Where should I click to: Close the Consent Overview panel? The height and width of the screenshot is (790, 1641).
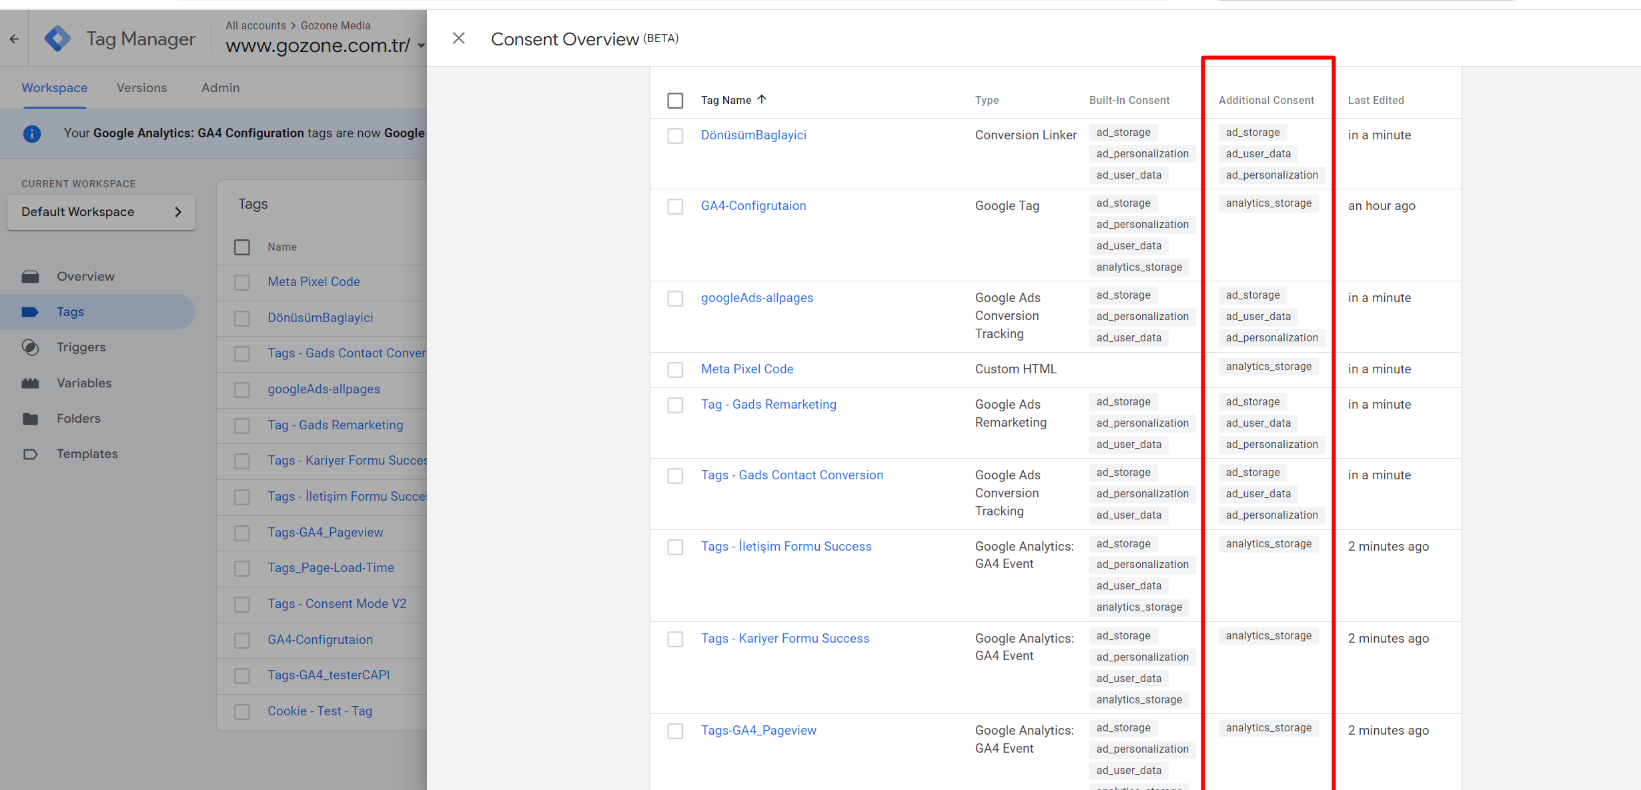click(x=458, y=39)
